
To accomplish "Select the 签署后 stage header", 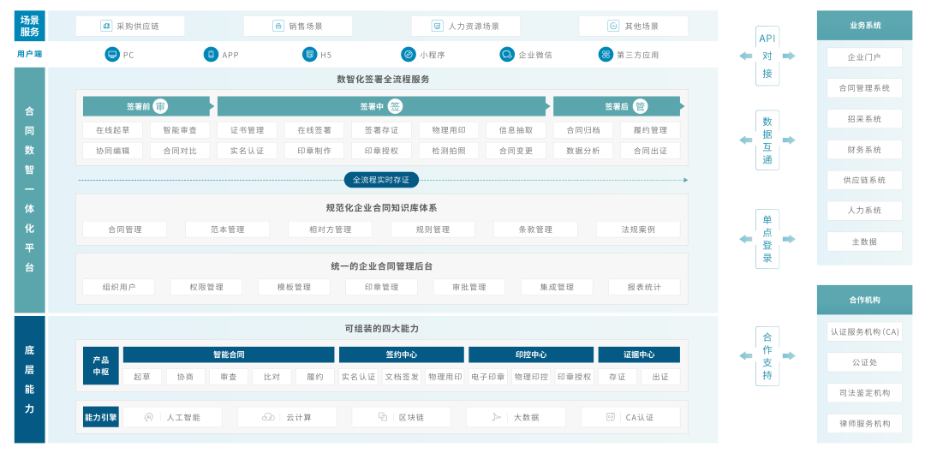I will tap(617, 106).
